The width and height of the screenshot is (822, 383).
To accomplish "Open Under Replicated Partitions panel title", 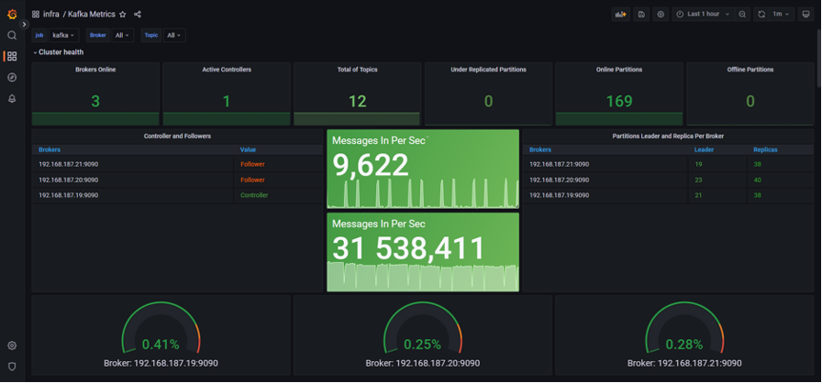I will click(488, 70).
